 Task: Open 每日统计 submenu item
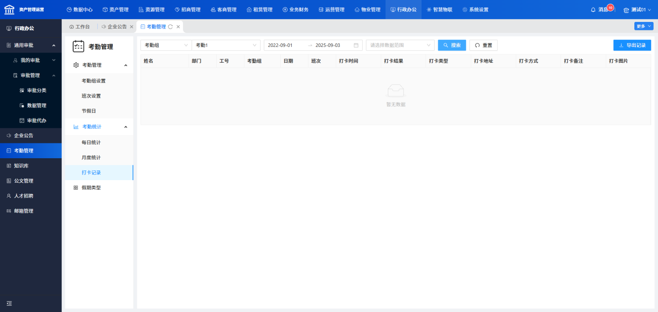(x=99, y=142)
